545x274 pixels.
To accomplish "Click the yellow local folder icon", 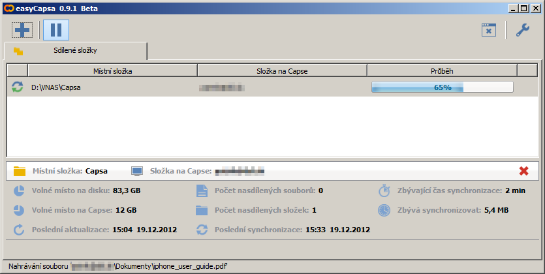I will pyautogui.click(x=20, y=171).
